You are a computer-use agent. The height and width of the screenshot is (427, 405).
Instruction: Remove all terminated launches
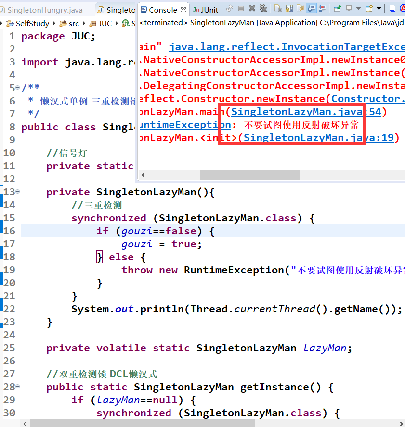pos(263,9)
